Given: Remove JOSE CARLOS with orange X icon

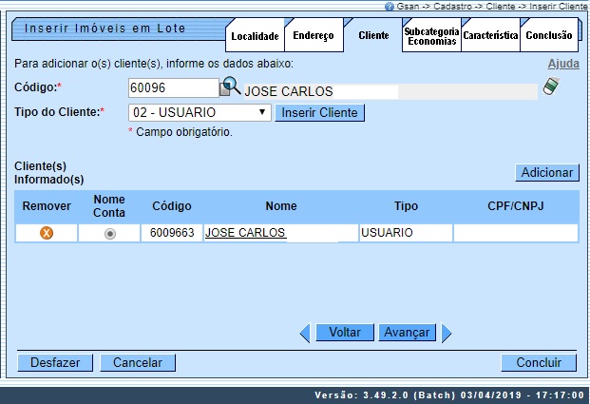Looking at the screenshot, I should 47,233.
